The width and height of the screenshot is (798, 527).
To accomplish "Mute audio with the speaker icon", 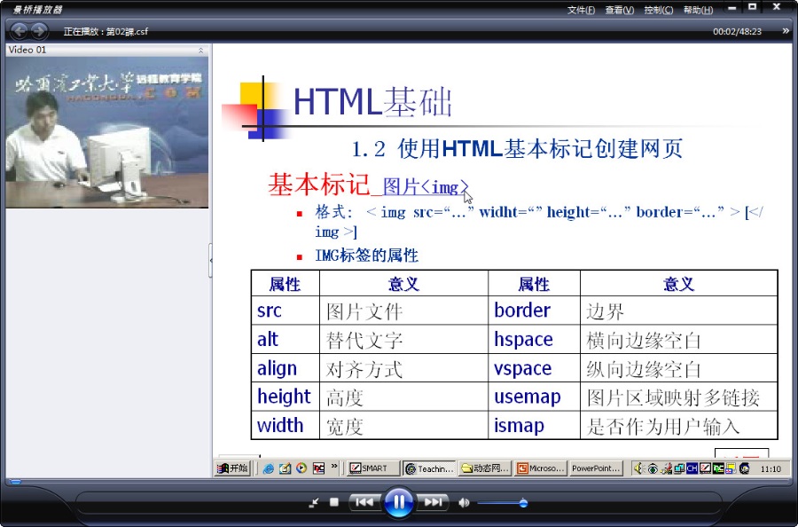I will pyautogui.click(x=464, y=503).
